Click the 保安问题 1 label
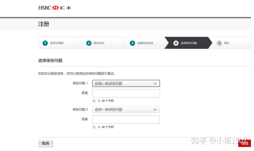 [80, 83]
